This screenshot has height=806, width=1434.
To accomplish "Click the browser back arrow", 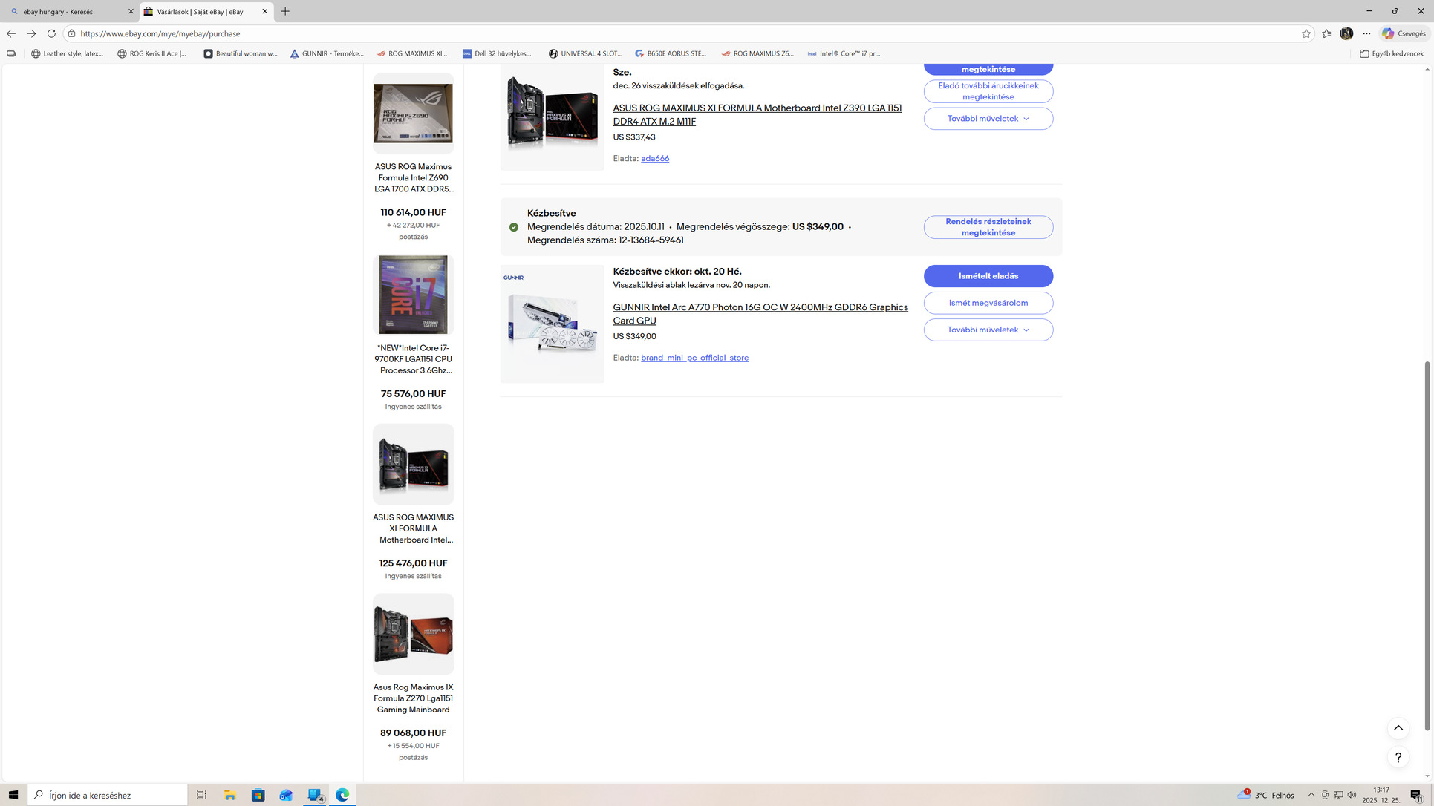I will pos(11,33).
